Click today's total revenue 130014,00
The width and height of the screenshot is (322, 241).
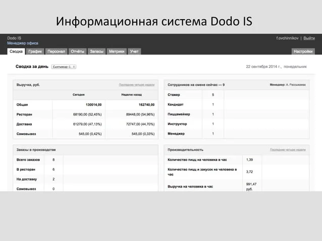(94, 104)
